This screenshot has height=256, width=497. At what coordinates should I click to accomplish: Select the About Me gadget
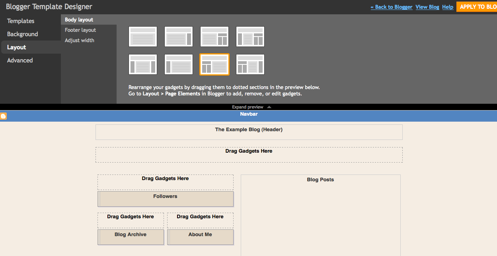tap(200, 237)
